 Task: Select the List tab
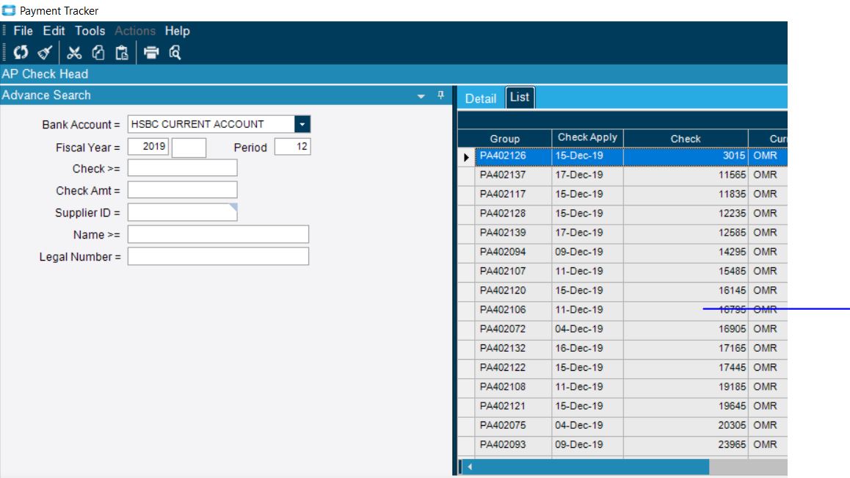tap(520, 98)
